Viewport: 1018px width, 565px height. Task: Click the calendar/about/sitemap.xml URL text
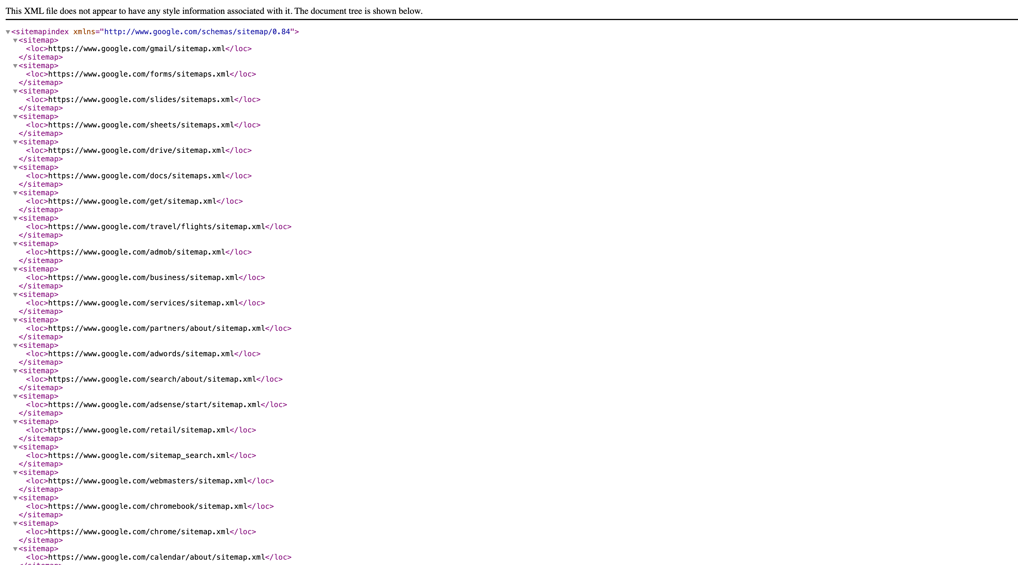(x=156, y=557)
